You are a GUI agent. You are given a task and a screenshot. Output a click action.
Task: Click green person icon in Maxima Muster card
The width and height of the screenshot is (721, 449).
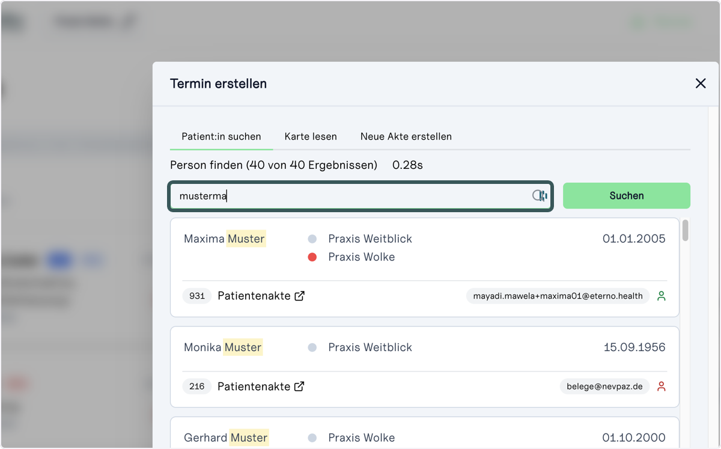coord(662,296)
